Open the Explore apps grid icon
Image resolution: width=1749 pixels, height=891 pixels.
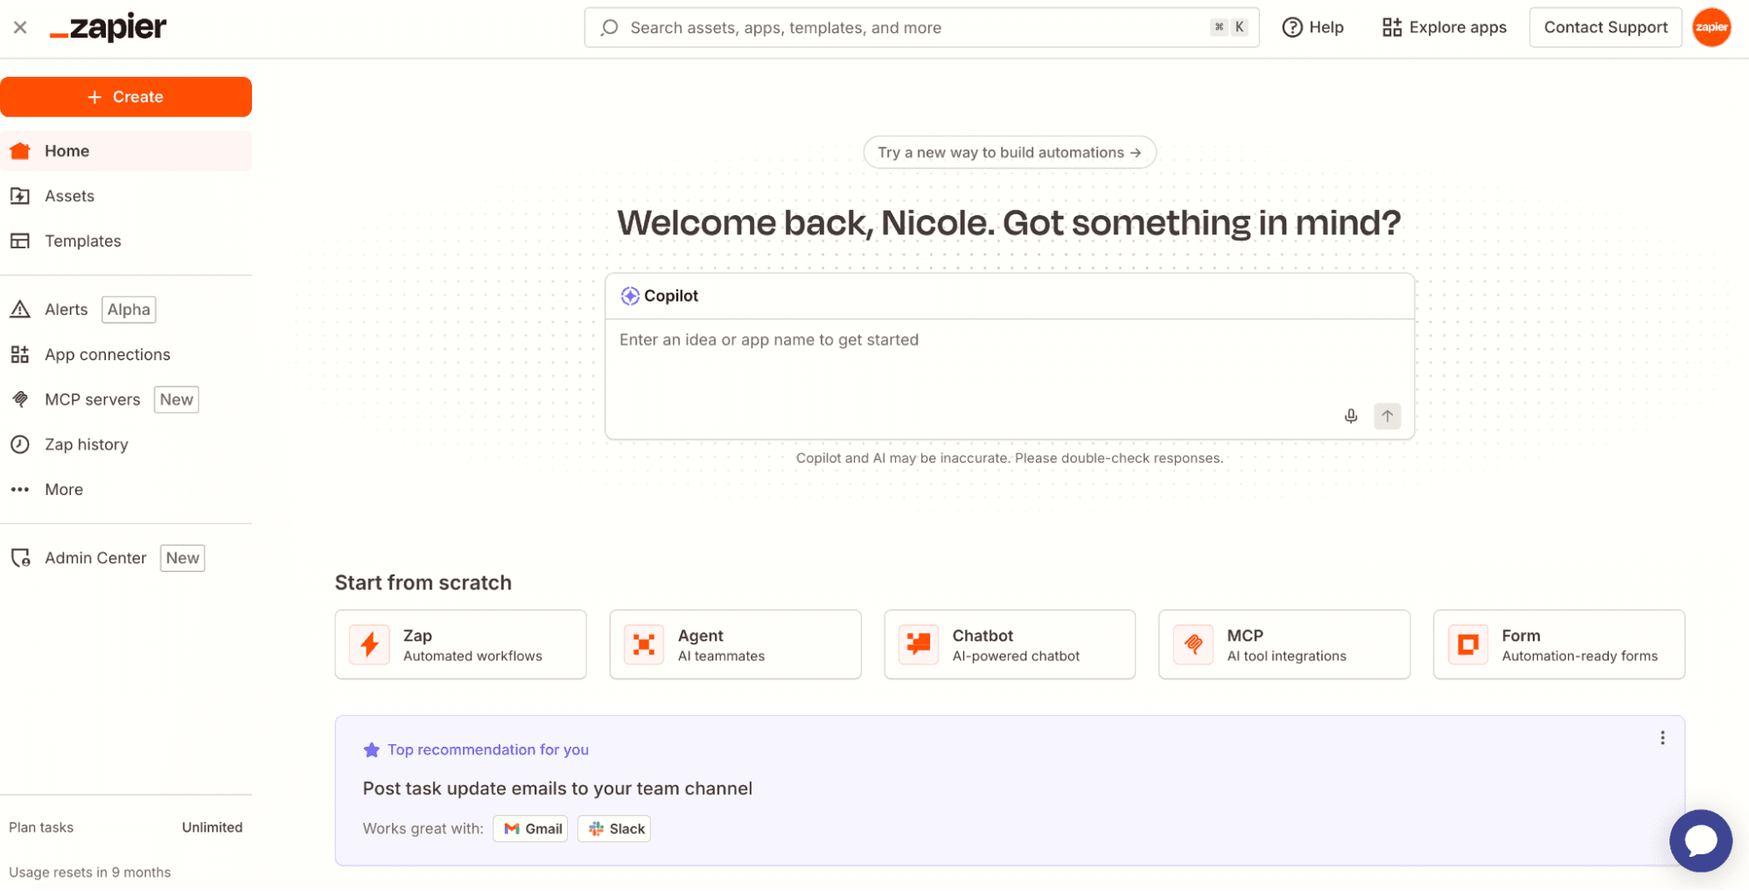pyautogui.click(x=1391, y=27)
